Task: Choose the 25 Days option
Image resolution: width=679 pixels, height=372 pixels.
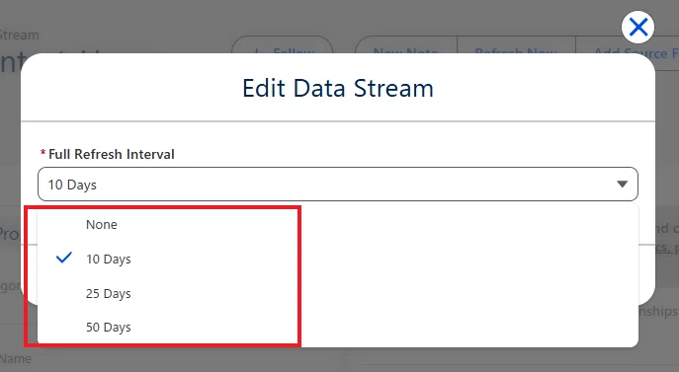Action: 338,293
